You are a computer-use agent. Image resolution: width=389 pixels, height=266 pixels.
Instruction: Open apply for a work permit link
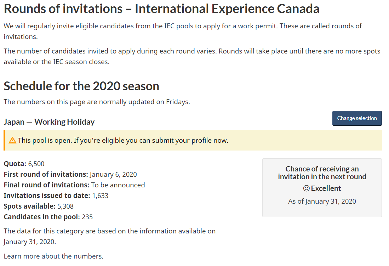point(239,26)
